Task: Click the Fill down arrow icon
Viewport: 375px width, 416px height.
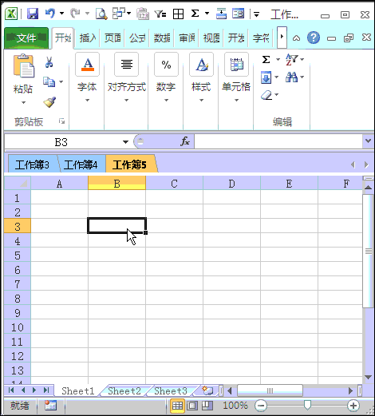Action: [266, 77]
